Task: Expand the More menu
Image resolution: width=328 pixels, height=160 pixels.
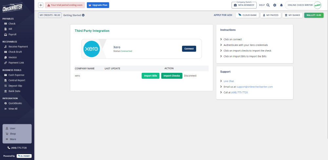Action: click(x=13, y=139)
